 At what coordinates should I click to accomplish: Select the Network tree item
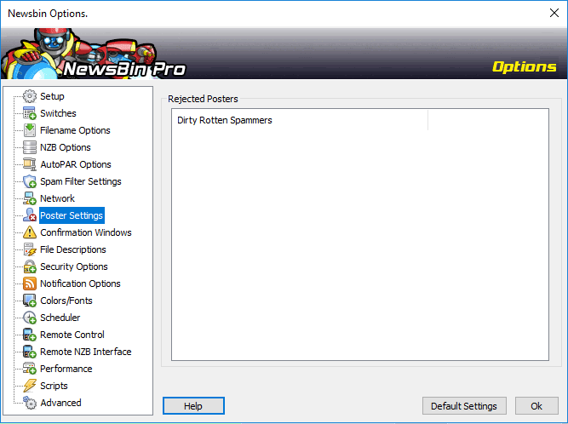tap(57, 198)
